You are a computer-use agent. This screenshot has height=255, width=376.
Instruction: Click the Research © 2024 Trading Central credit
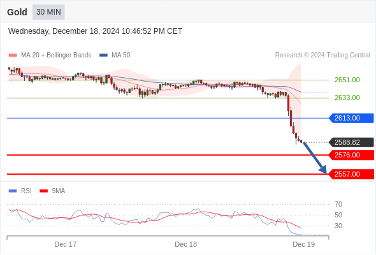[322, 55]
